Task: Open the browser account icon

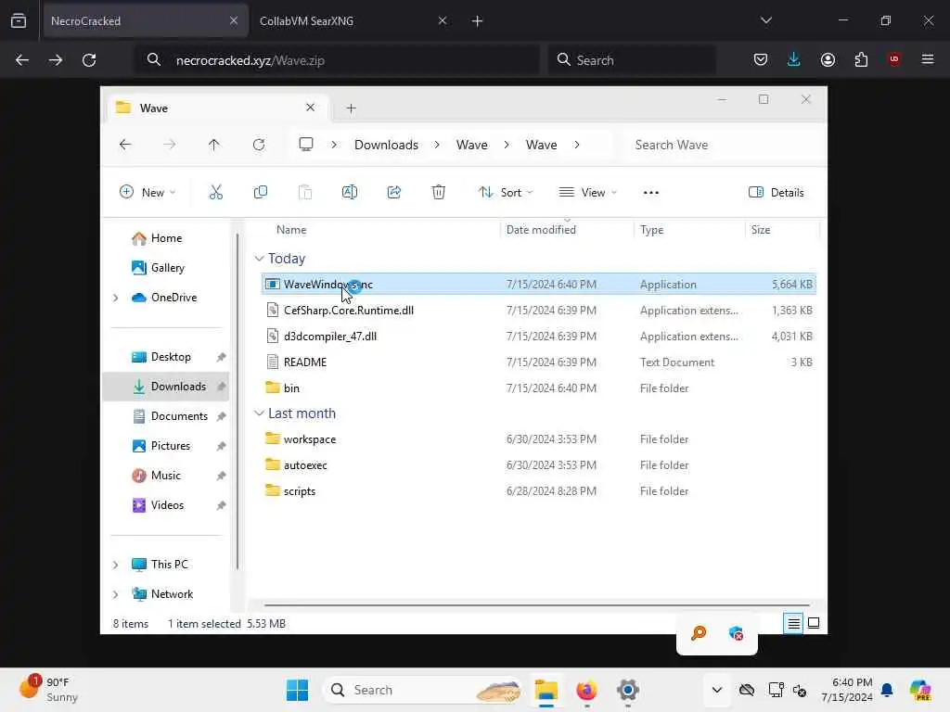Action: pos(828,59)
